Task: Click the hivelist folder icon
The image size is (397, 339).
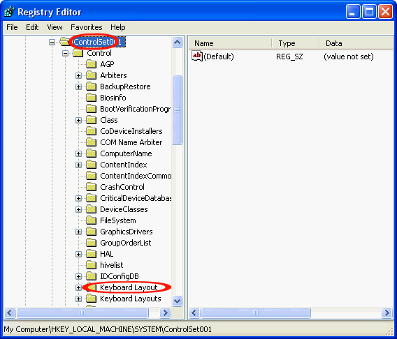Action: (x=91, y=265)
